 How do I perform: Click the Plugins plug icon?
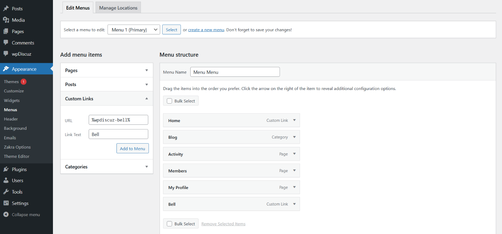click(x=6, y=169)
